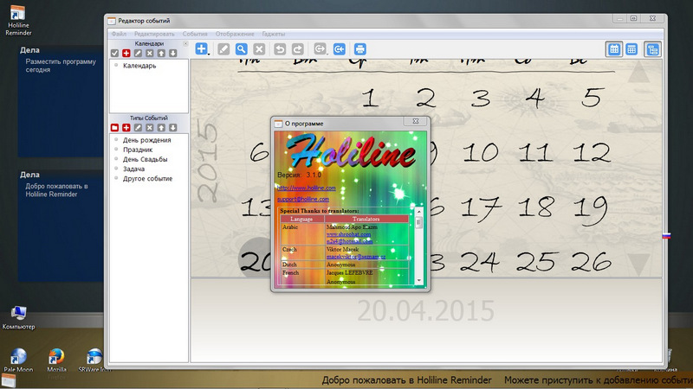Close the О программе dialog
The width and height of the screenshot is (693, 389).
click(x=416, y=121)
